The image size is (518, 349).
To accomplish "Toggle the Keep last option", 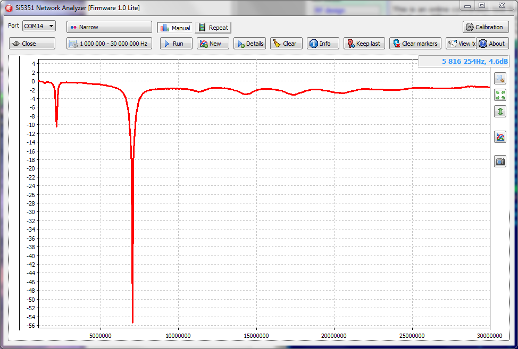I will (364, 44).
